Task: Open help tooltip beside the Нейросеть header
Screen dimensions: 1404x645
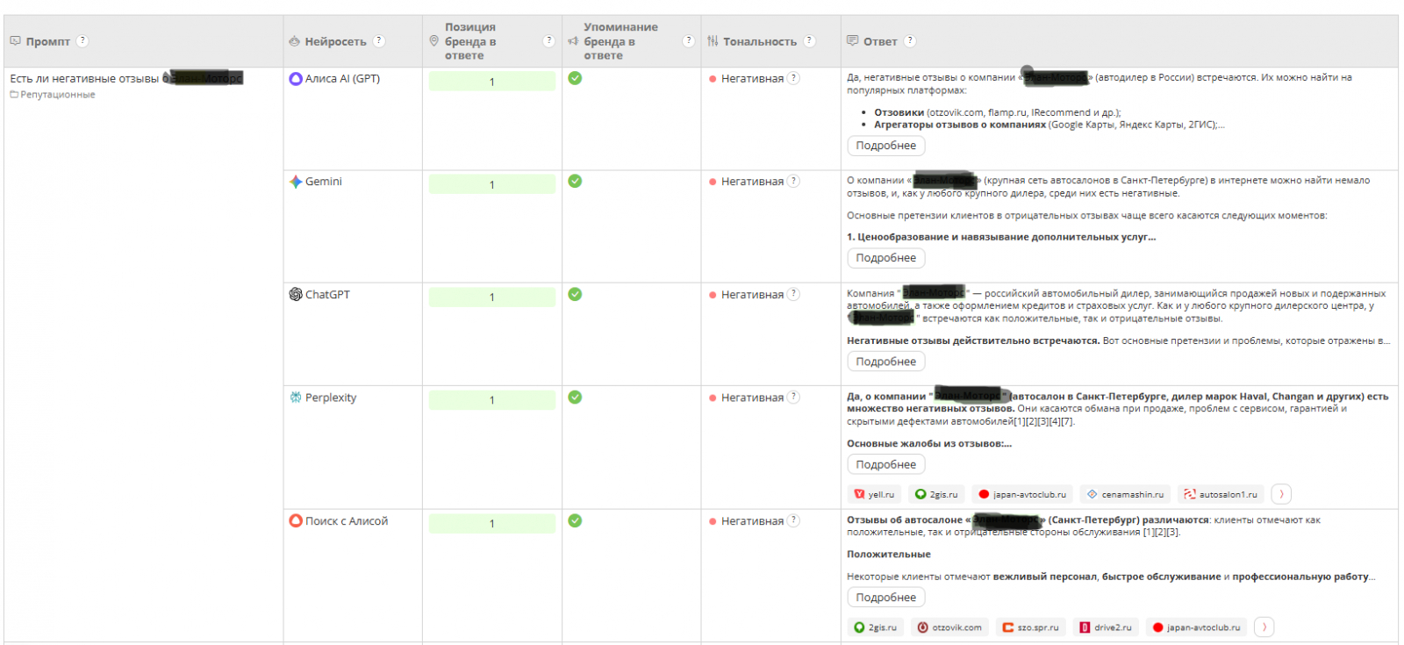Action: pos(379,40)
